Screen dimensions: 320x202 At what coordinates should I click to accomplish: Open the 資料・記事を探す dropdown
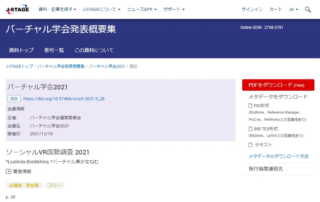[57, 9]
